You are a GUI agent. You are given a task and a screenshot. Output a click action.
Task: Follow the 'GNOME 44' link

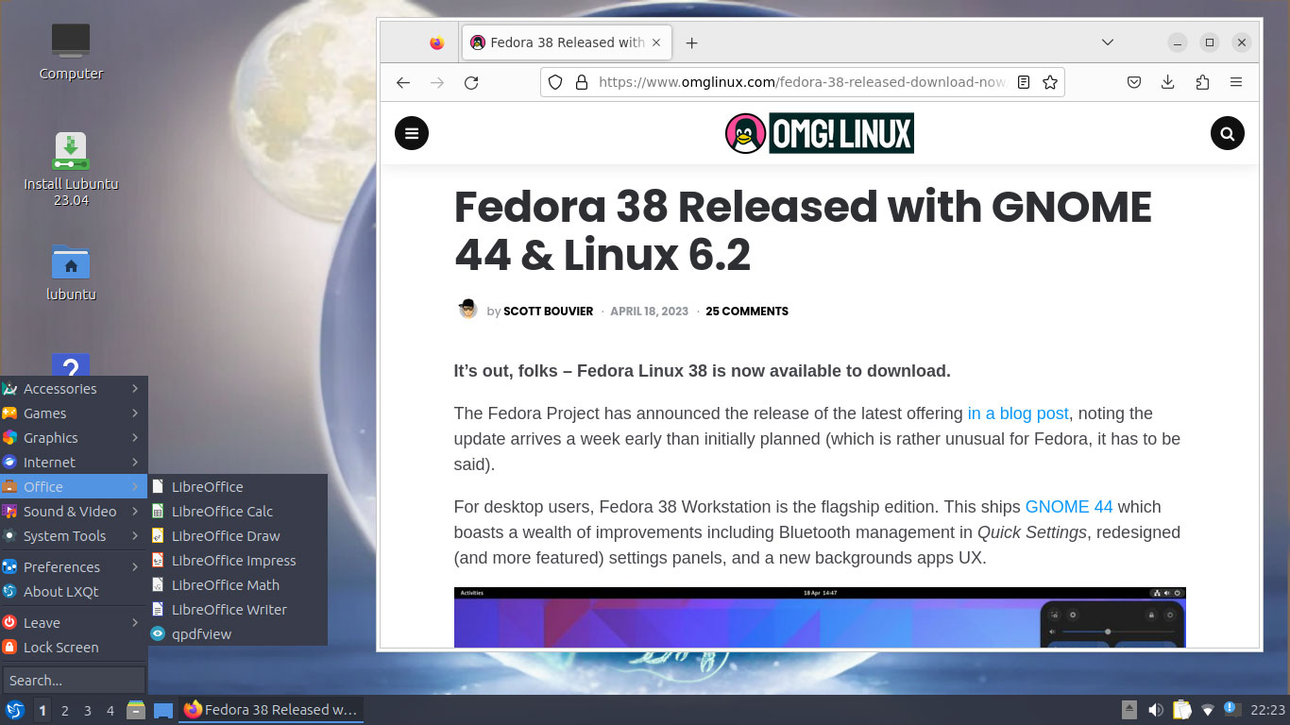[1069, 507]
